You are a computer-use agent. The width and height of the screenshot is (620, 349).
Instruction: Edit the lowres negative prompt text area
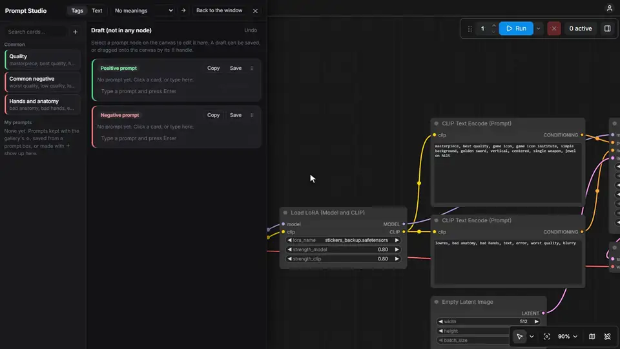(x=508, y=262)
